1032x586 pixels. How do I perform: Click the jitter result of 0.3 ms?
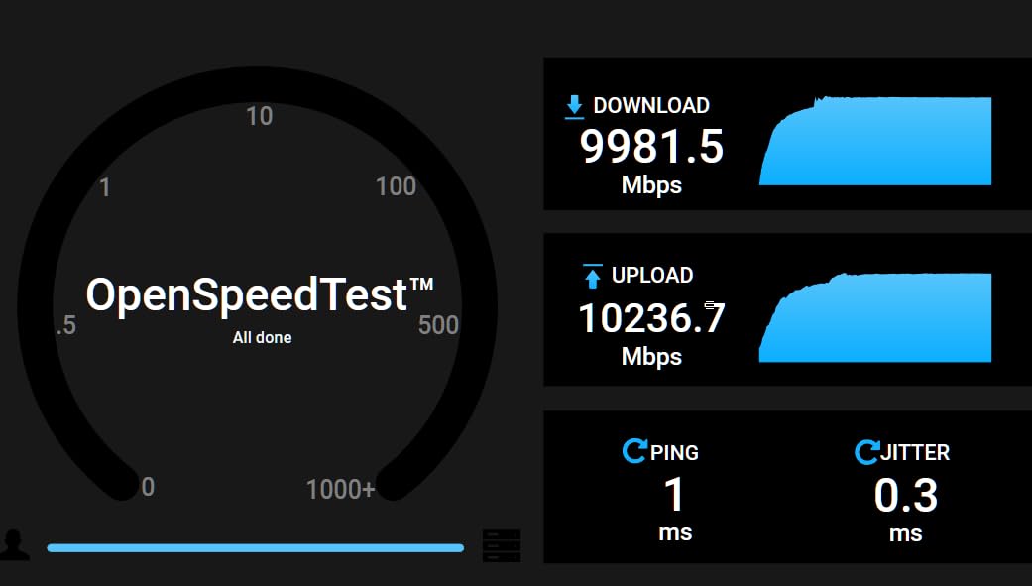(905, 496)
